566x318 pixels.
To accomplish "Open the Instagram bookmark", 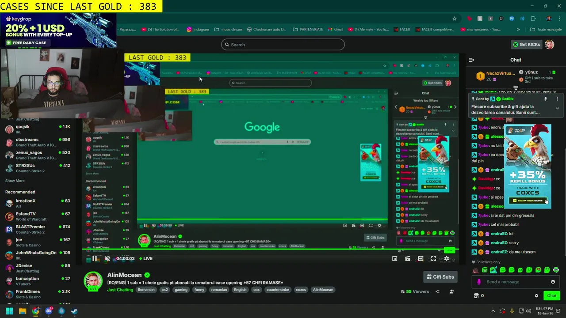I will (x=198, y=30).
